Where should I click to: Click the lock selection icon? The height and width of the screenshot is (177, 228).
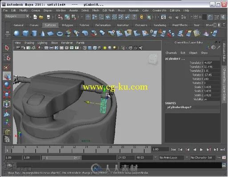(142, 17)
